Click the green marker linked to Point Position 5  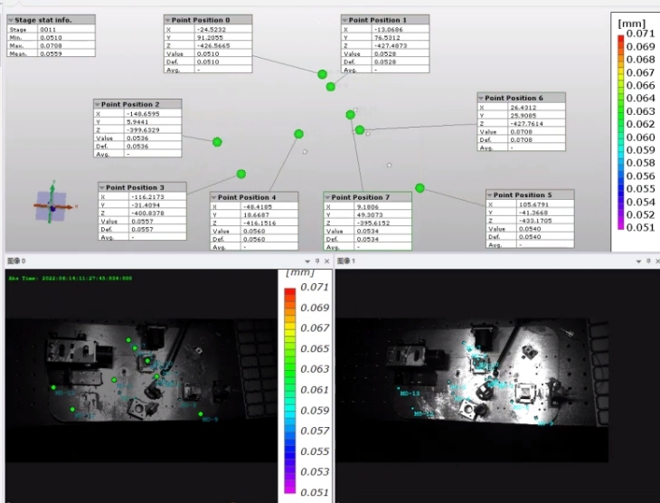tap(420, 188)
